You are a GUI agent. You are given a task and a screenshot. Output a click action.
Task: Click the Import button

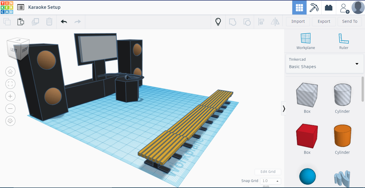point(298,21)
